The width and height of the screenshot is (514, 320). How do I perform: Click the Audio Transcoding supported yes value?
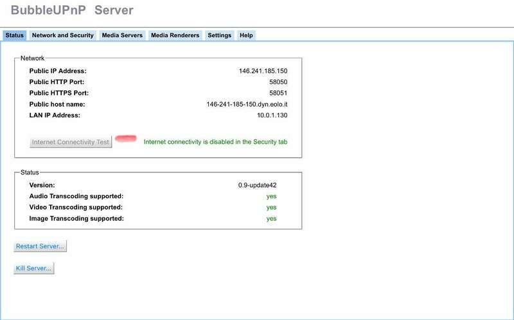pyautogui.click(x=271, y=196)
